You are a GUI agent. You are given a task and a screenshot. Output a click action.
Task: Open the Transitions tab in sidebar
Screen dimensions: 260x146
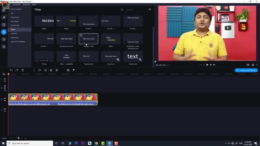(x=4, y=25)
